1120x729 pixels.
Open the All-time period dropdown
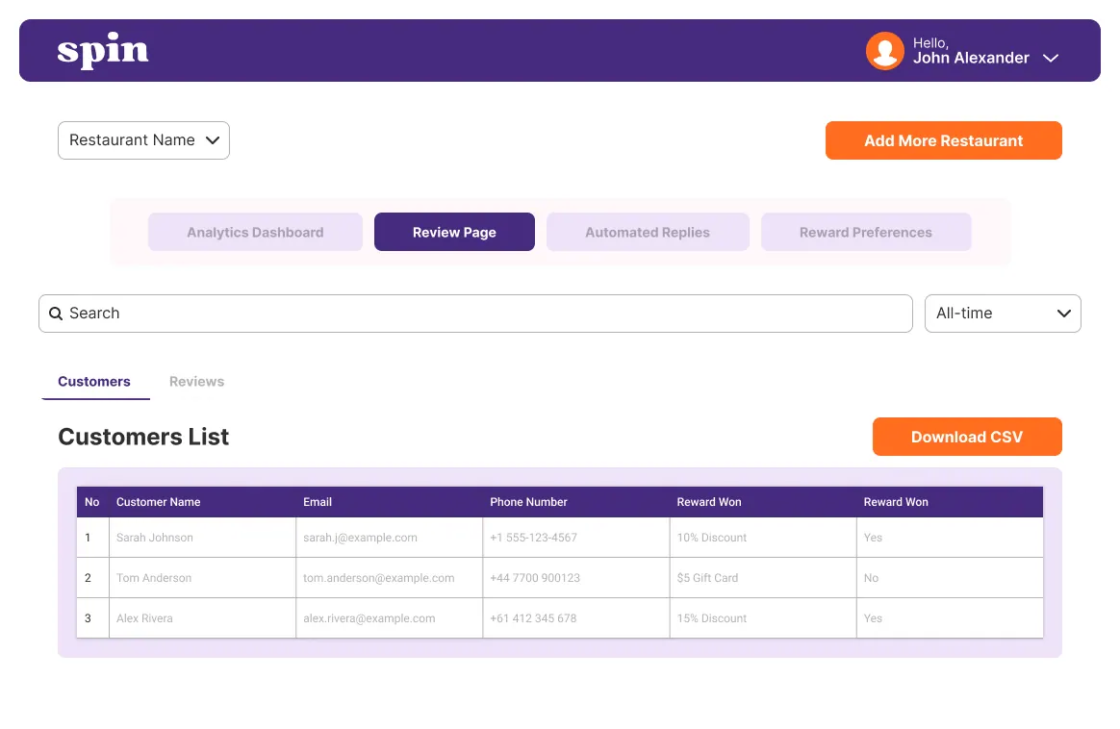click(1003, 314)
